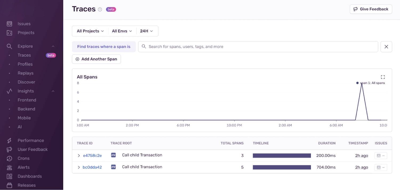
Task: Click the Performance lightning icon
Action: [9, 140]
